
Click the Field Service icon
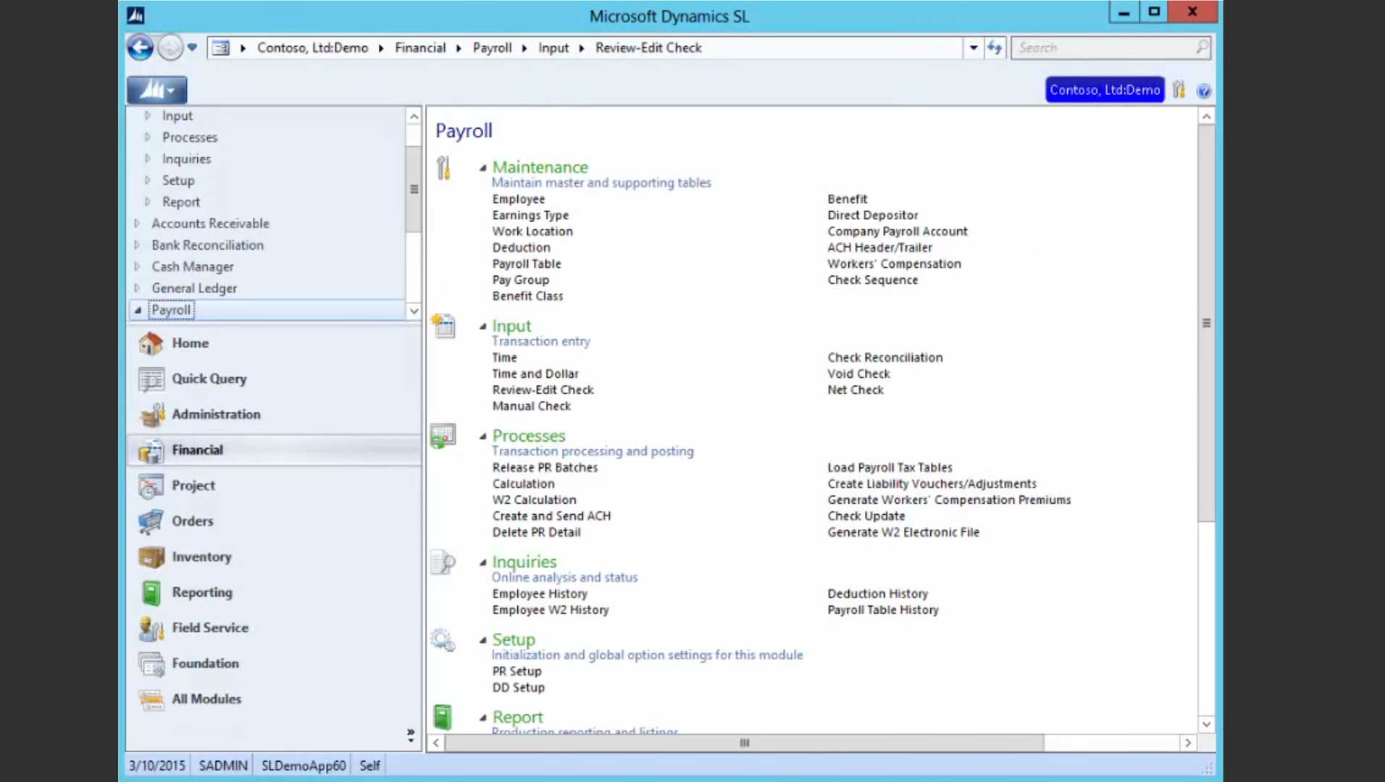tap(151, 628)
